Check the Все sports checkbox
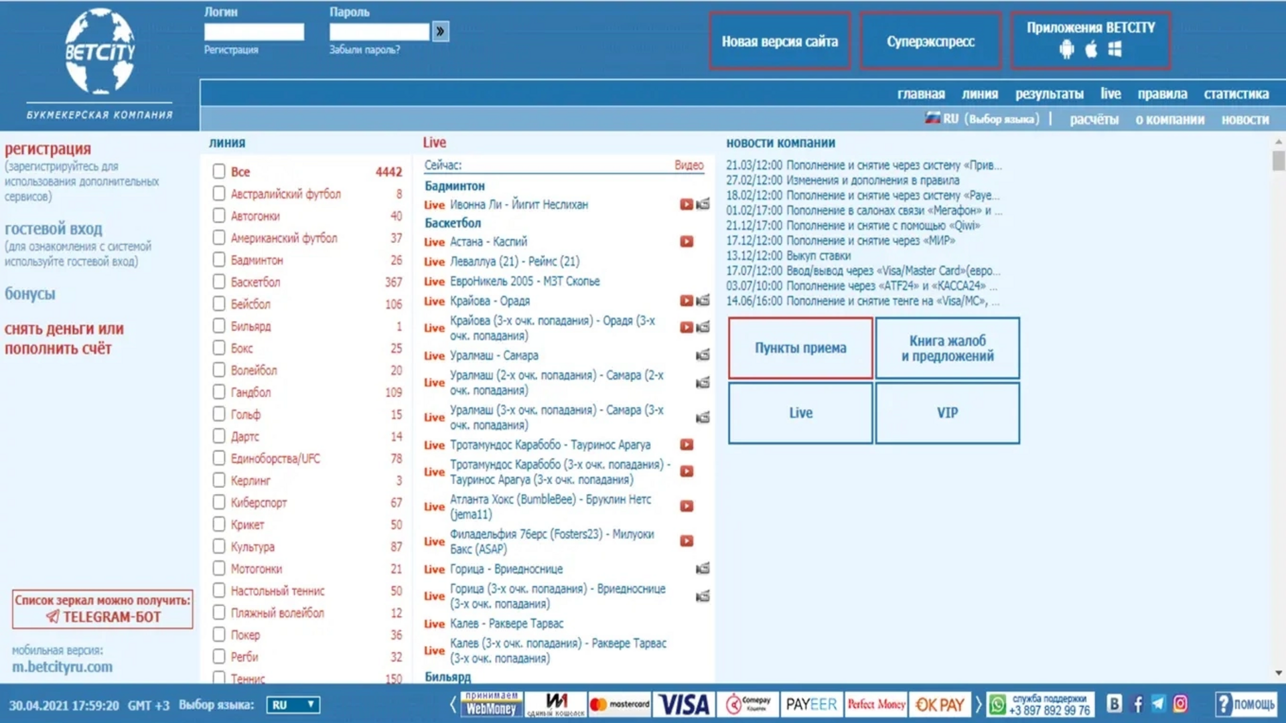This screenshot has height=723, width=1286. [x=219, y=171]
